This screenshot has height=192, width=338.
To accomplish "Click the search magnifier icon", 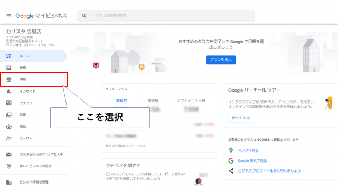I will coord(84,16).
